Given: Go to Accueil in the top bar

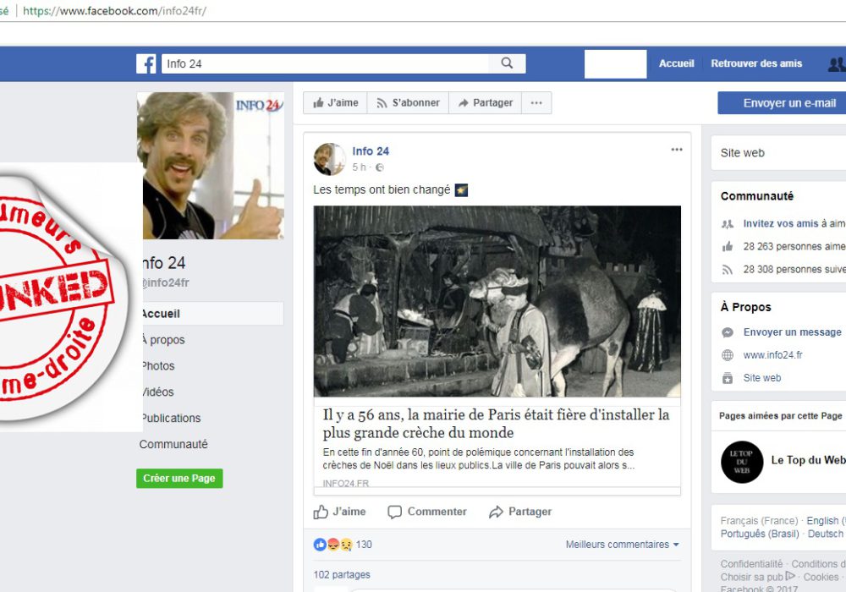Looking at the screenshot, I should point(677,63).
